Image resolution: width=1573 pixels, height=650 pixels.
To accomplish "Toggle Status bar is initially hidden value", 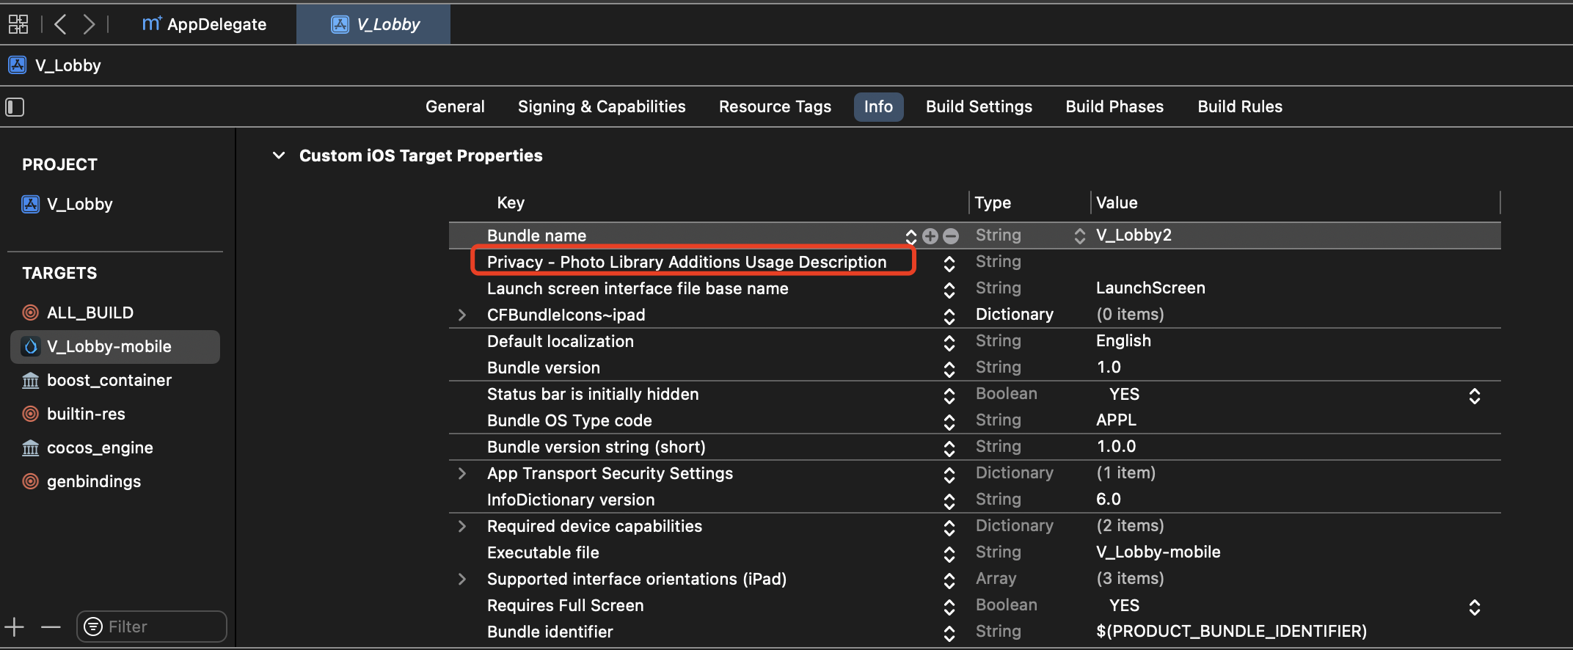I will click(x=1474, y=395).
